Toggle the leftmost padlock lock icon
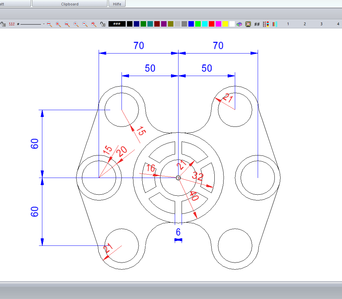342x299 pixels. (3, 24)
